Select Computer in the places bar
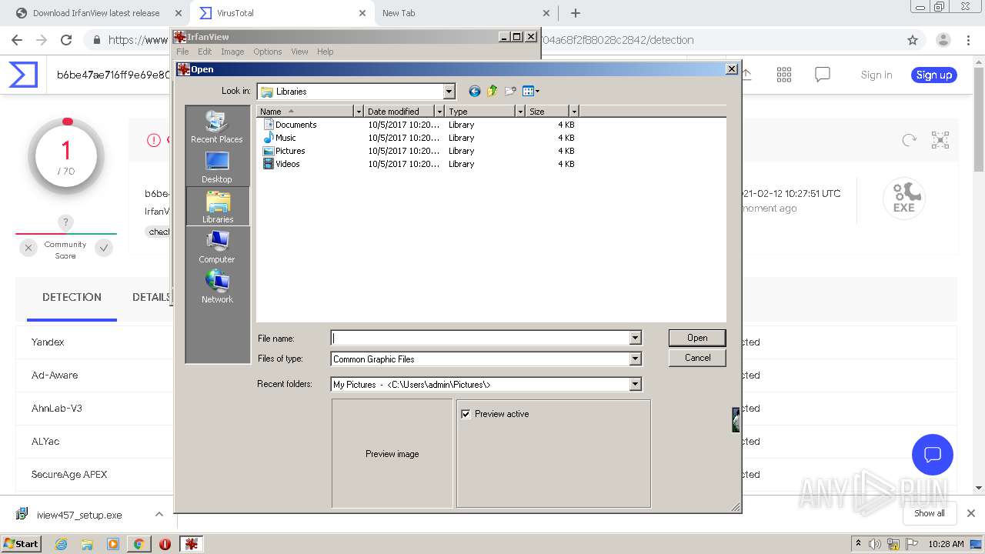 pyautogui.click(x=217, y=246)
